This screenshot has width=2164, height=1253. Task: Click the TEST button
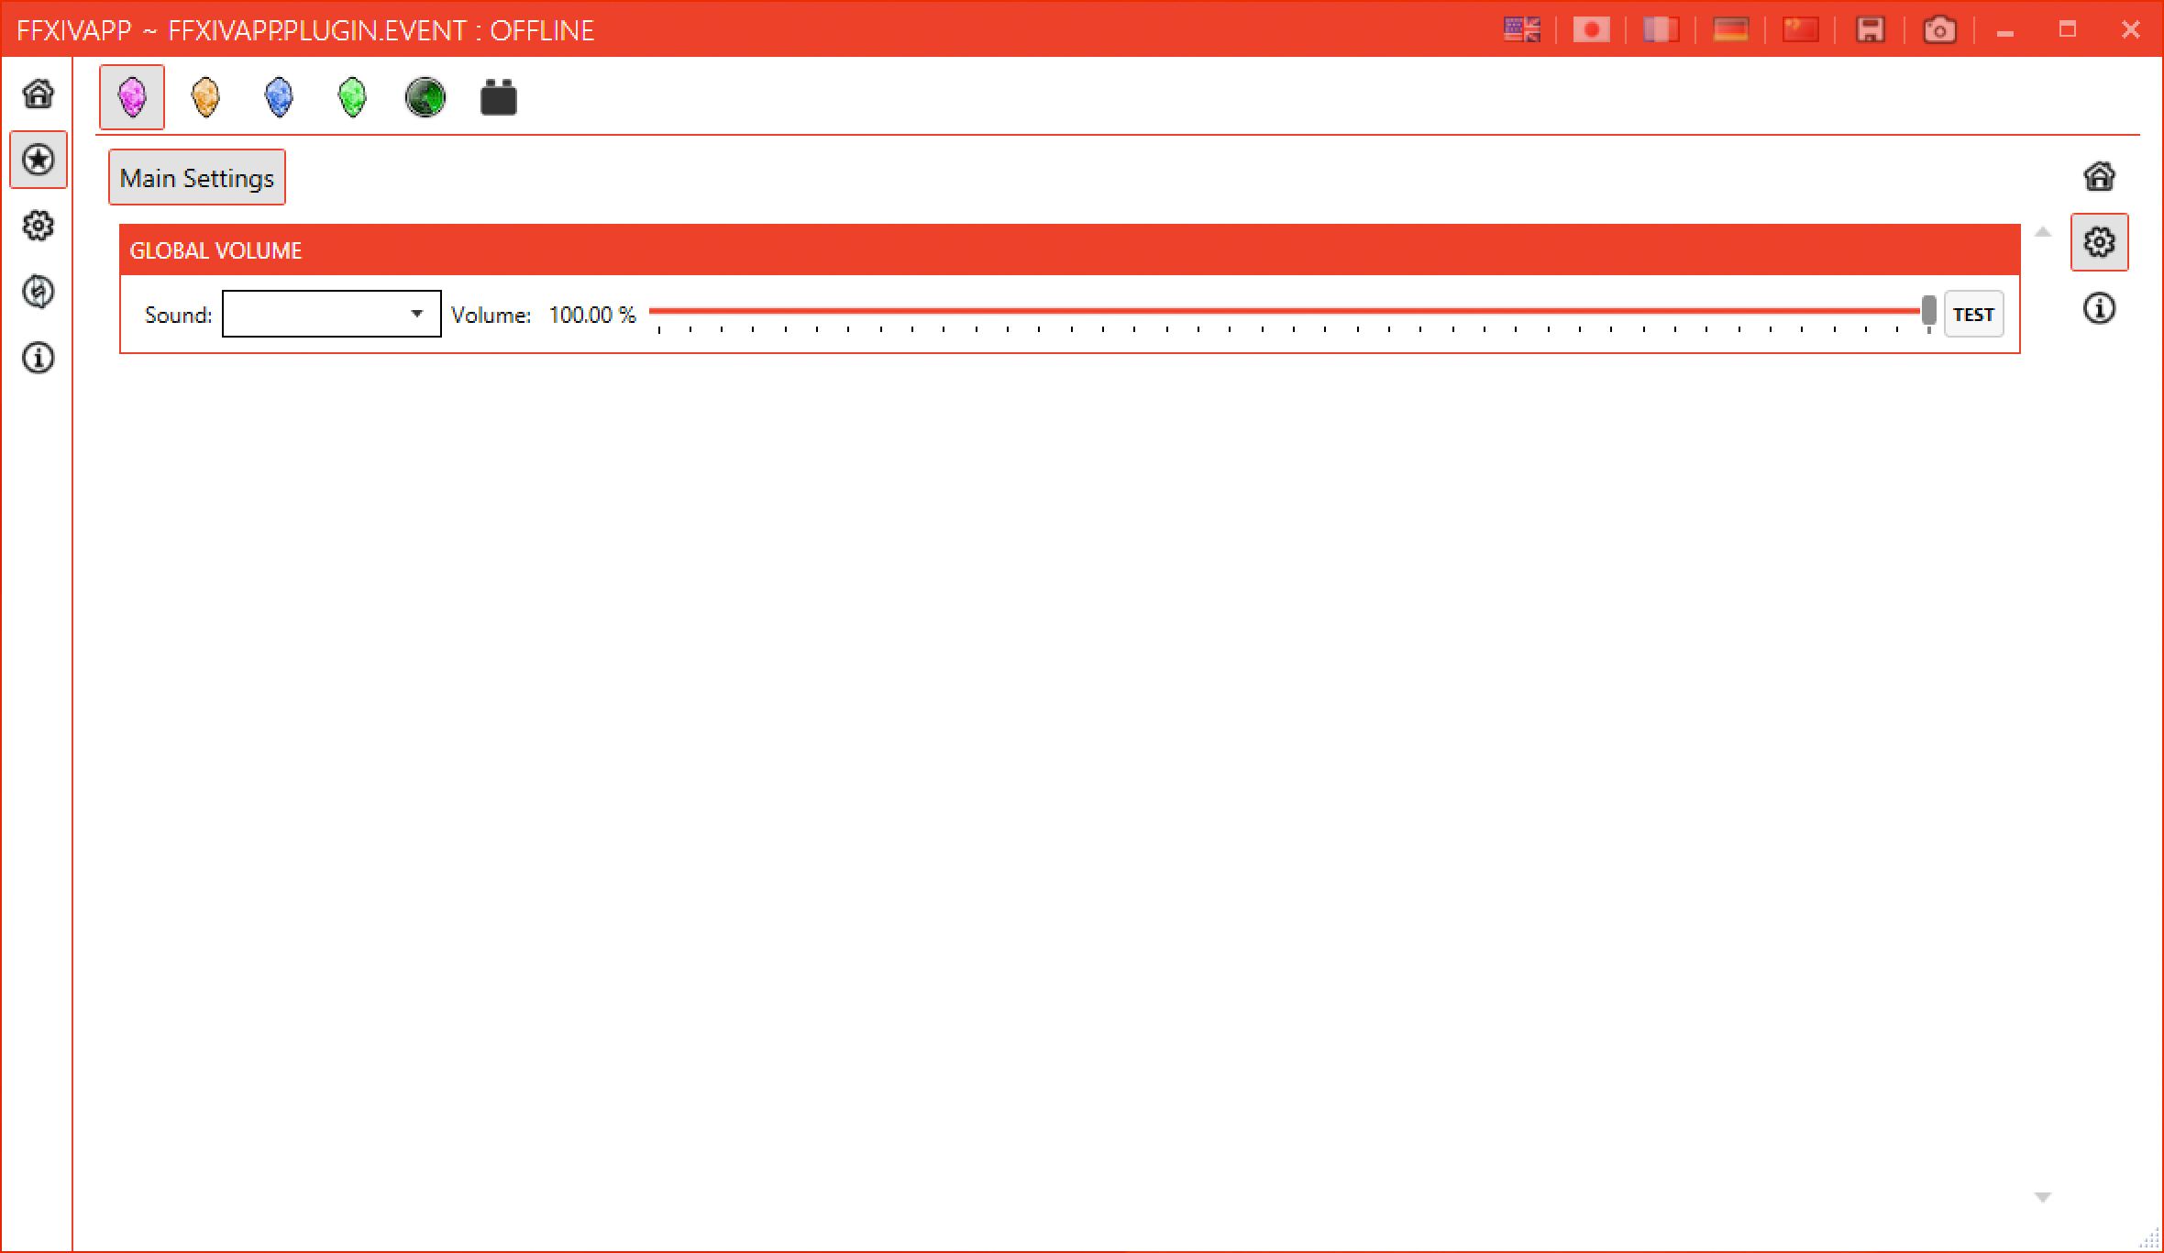tap(1974, 315)
